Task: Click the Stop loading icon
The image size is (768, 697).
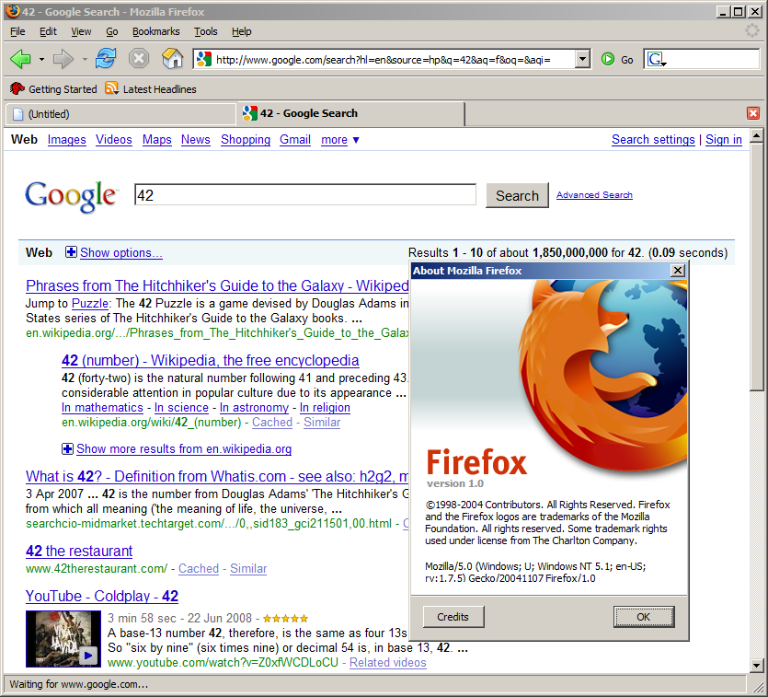Action: click(138, 59)
